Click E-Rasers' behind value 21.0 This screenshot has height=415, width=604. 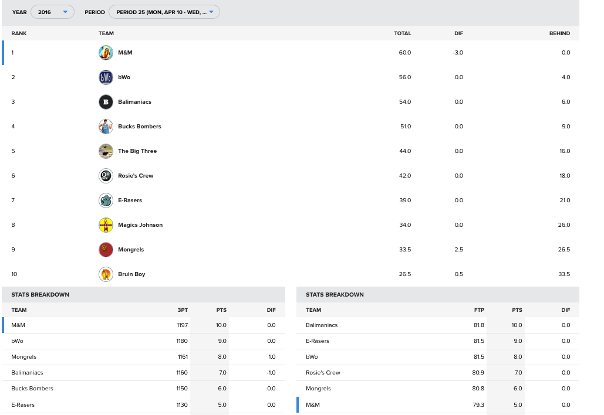[565, 200]
